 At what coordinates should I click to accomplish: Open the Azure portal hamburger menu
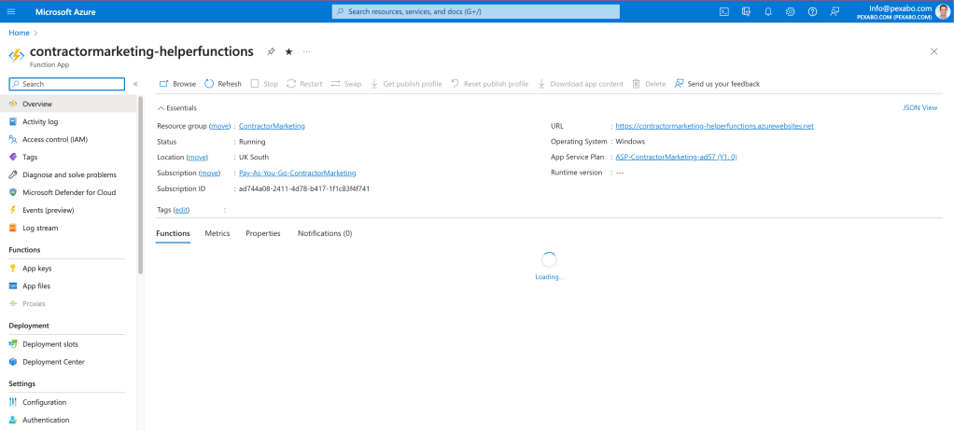11,11
